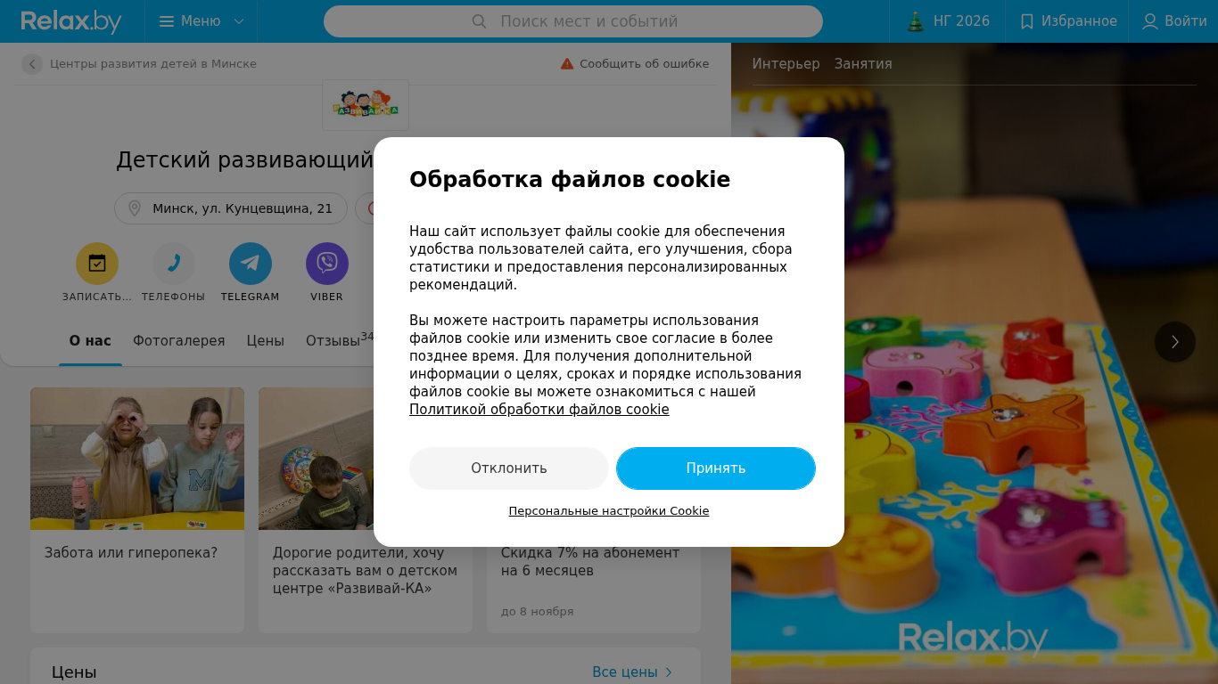
Task: Open the Забота или гиперопека article thumbnail
Action: pyautogui.click(x=137, y=459)
